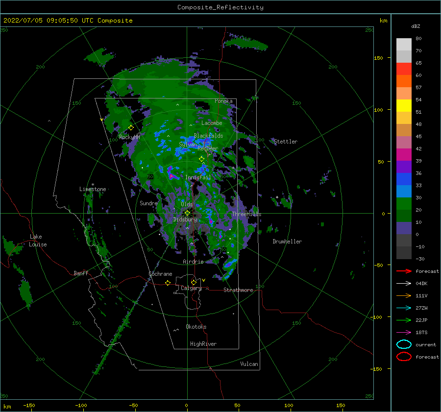The width and height of the screenshot is (441, 412).
Task: Select the Limestone label
Action: pyautogui.click(x=93, y=189)
